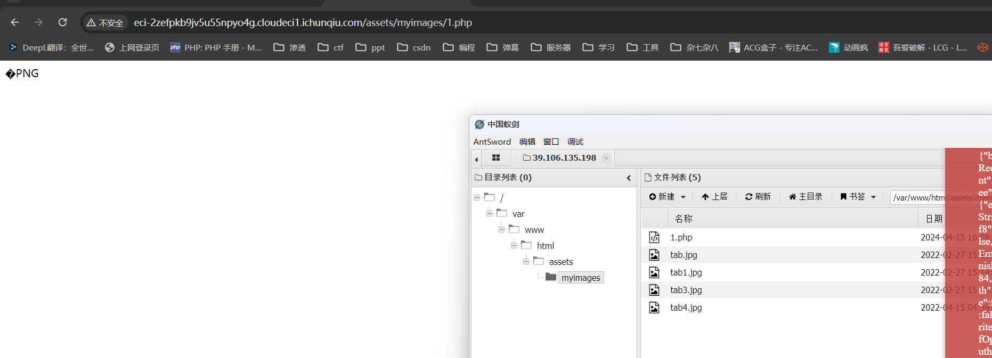This screenshot has width=992, height=358.
Task: Select the tab.jpg image file icon
Action: coord(654,255)
